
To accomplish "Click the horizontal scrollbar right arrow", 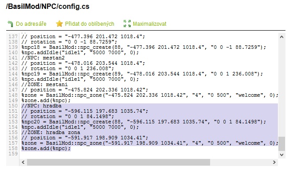I will [274, 162].
